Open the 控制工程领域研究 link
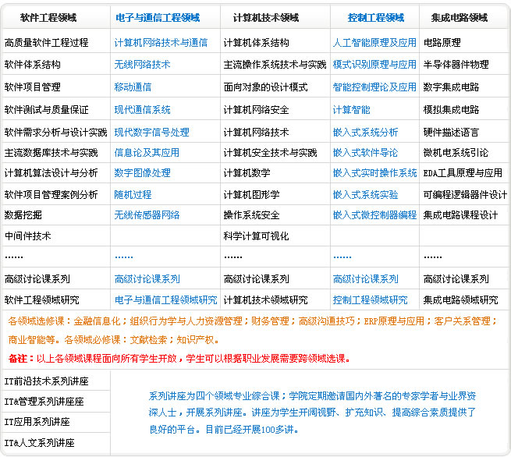 370,300
